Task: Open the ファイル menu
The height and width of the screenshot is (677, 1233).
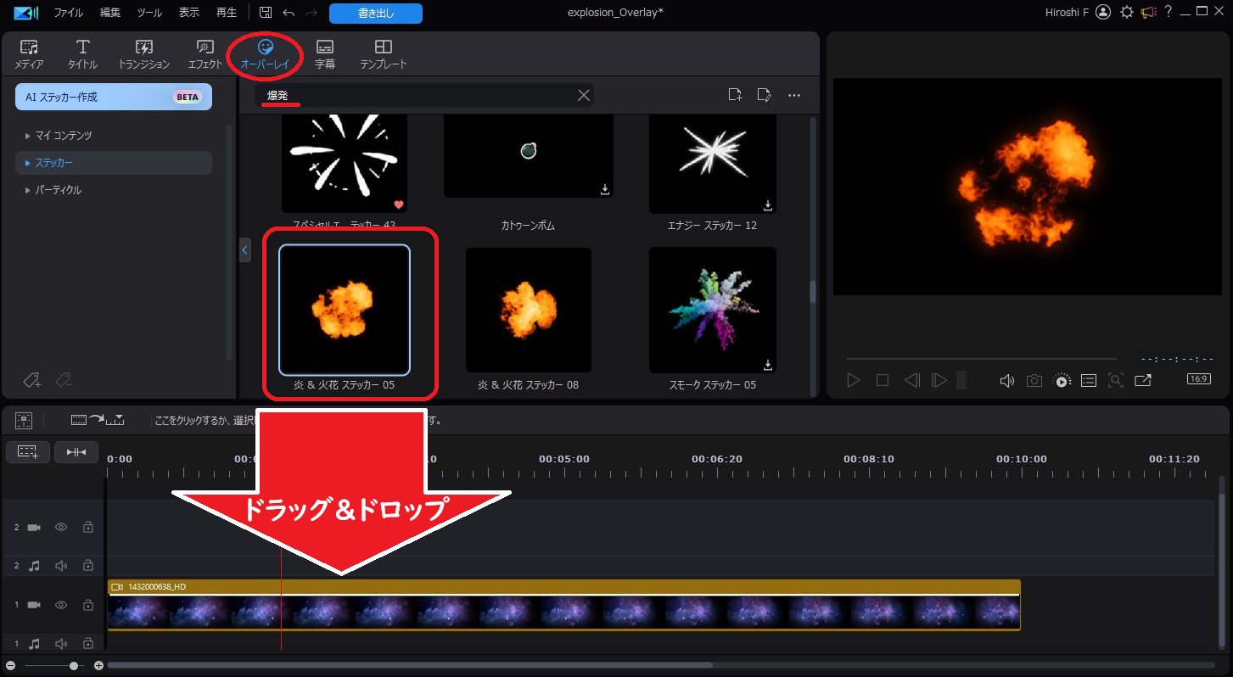Action: click(69, 13)
